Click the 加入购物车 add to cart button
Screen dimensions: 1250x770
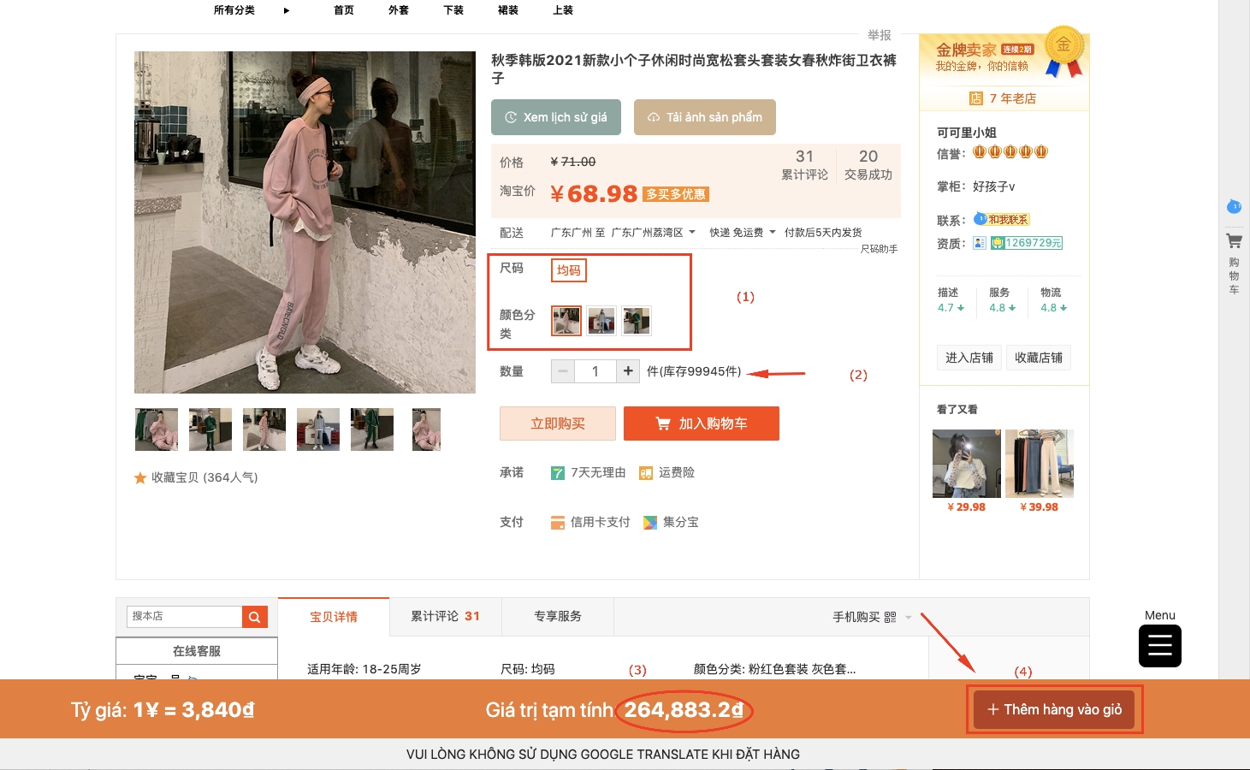click(701, 423)
